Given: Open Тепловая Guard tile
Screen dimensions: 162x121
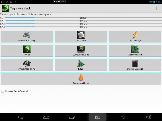Looking at the screenshot, I should tap(81, 79).
